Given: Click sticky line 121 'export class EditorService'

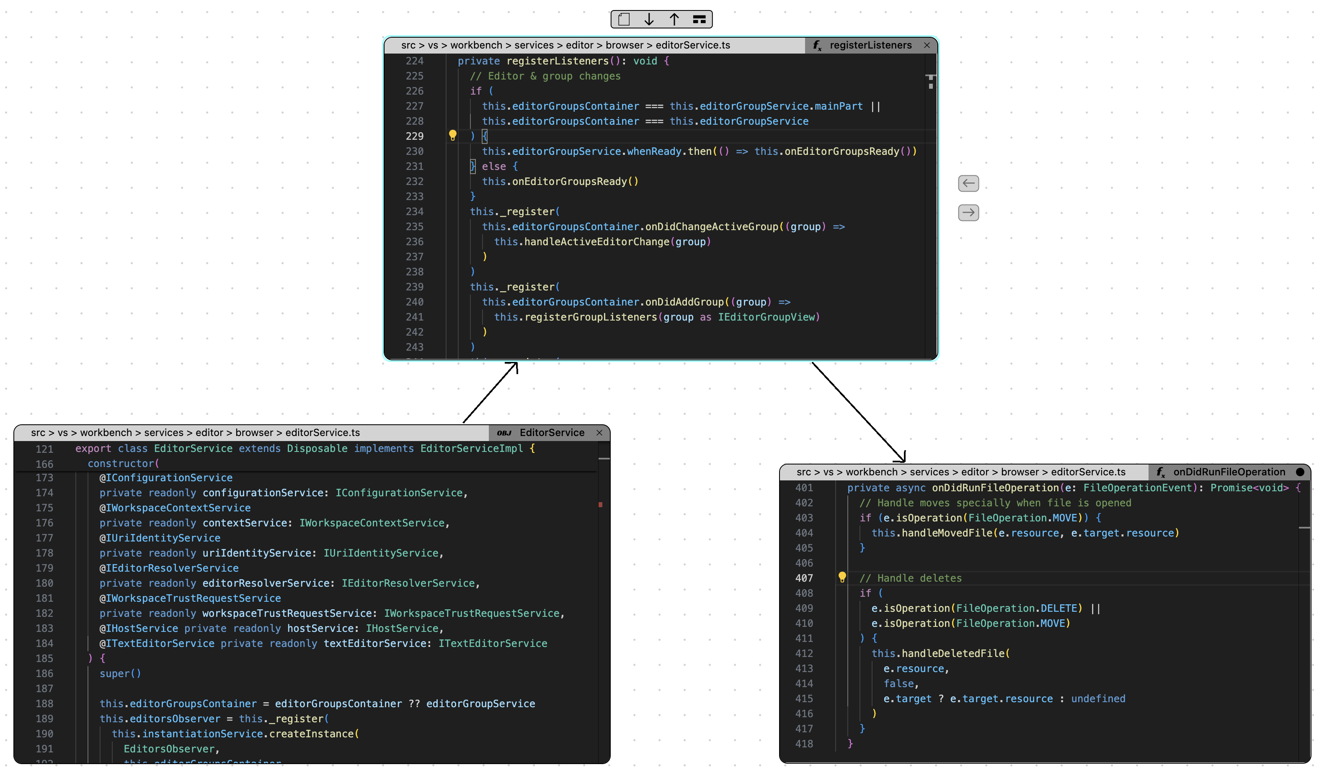Looking at the screenshot, I should click(x=305, y=448).
